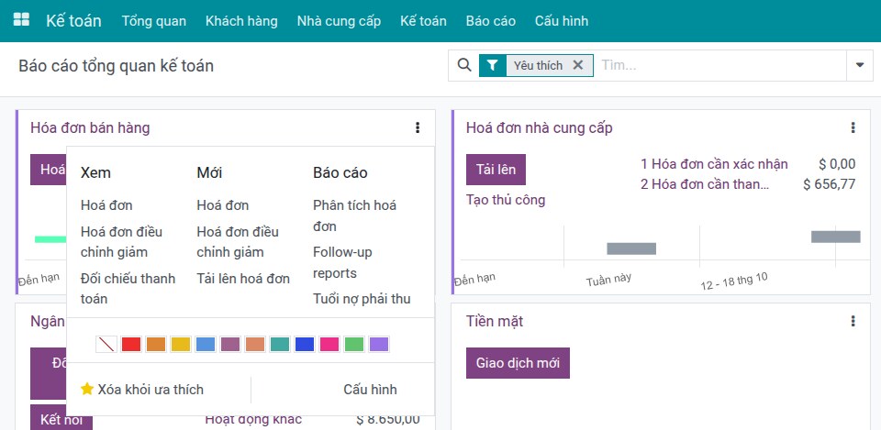The width and height of the screenshot is (881, 430).
Task: Click the funnel filter icon
Action: (492, 65)
